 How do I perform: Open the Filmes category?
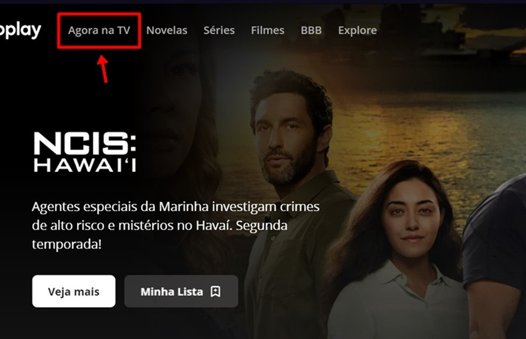[x=268, y=30]
